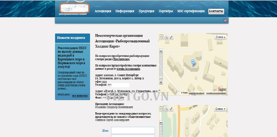Select the hand pan tool on first map
277x137 pixels.
(161, 37)
